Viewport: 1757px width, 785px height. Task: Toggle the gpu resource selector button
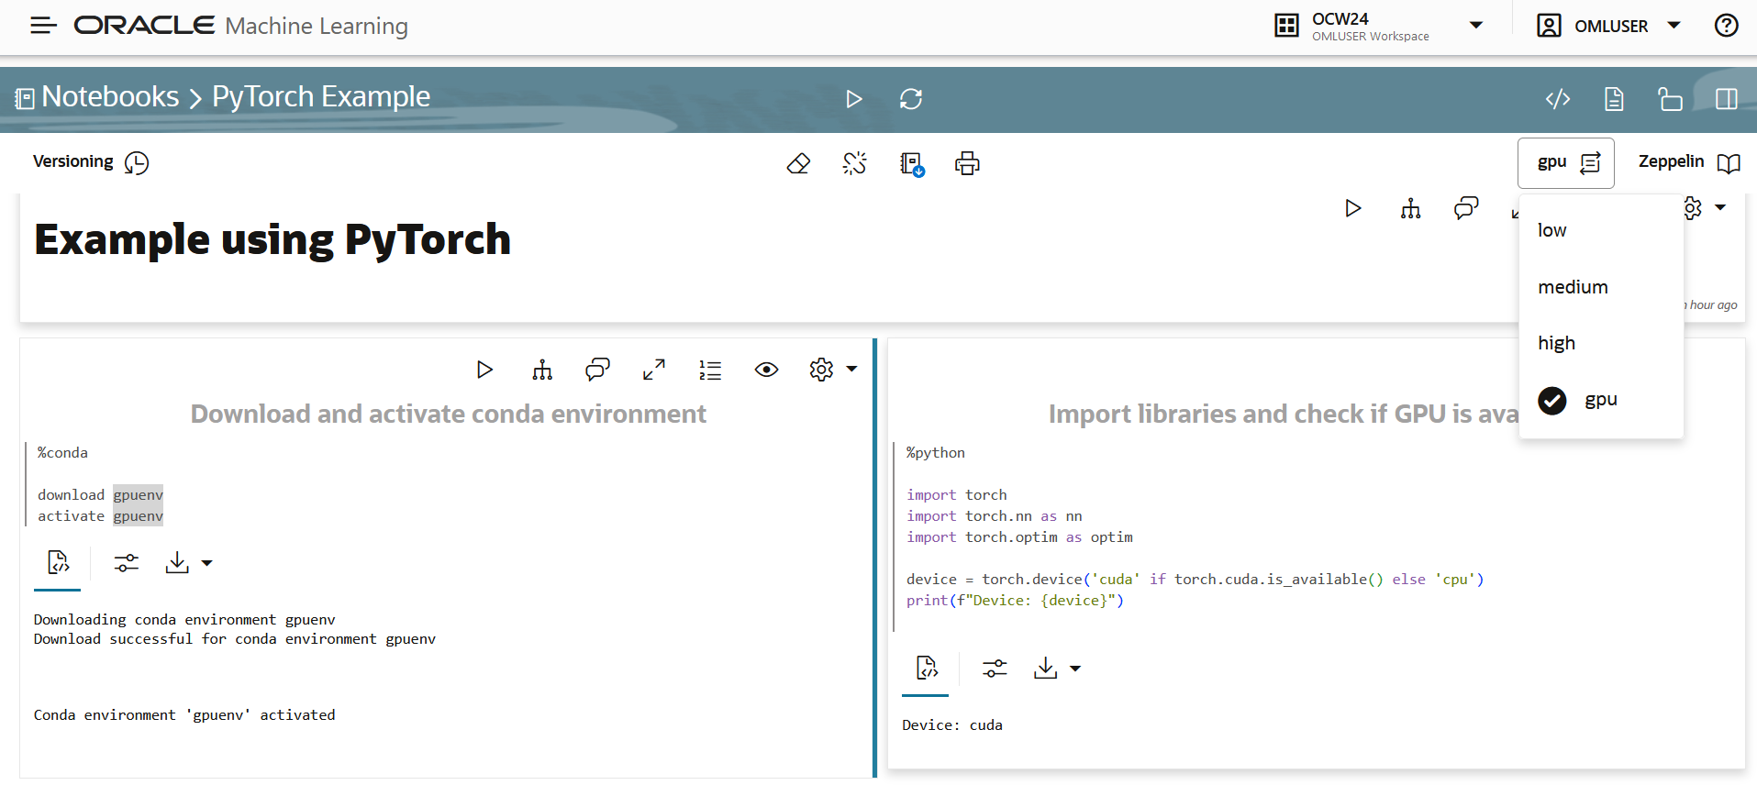pos(1565,163)
